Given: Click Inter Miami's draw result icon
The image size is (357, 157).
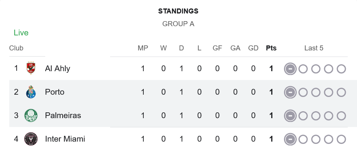Looking at the screenshot, I should [x=290, y=139].
